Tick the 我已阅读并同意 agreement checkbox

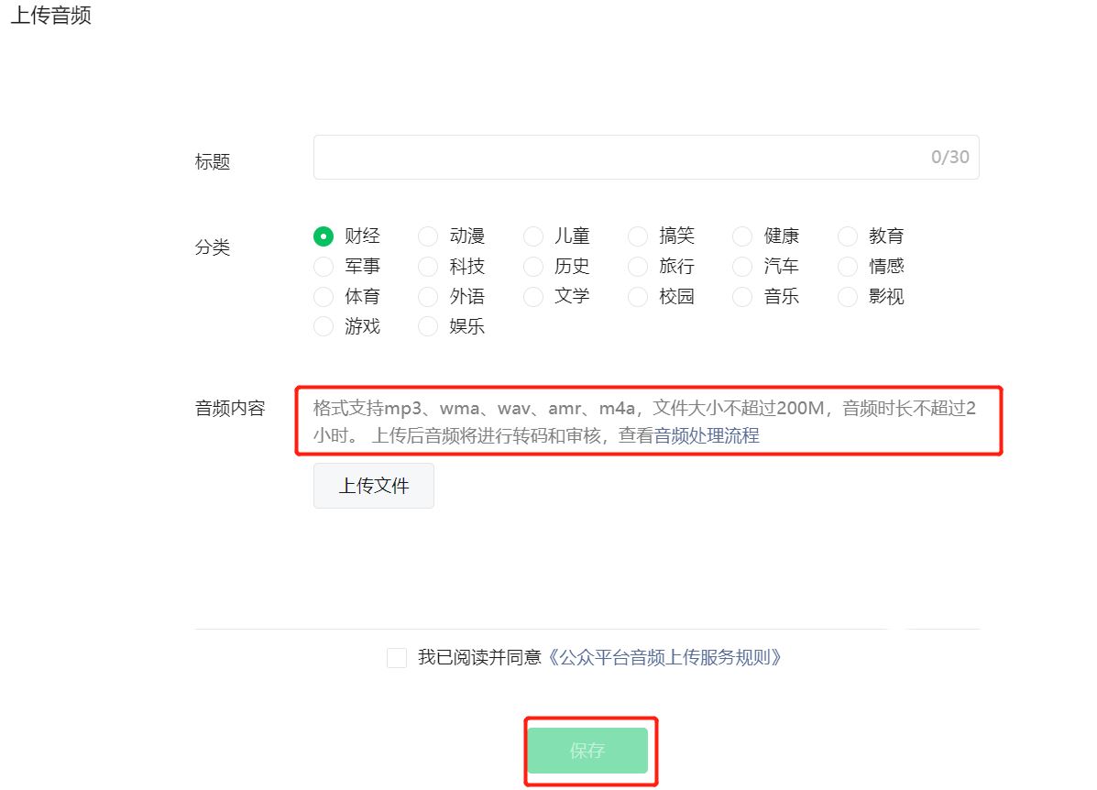click(397, 658)
